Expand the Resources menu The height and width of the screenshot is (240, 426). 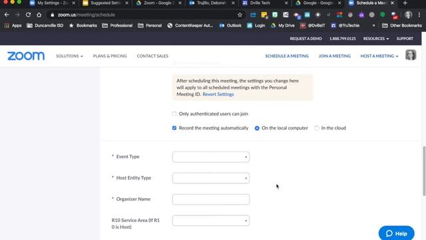click(375, 39)
